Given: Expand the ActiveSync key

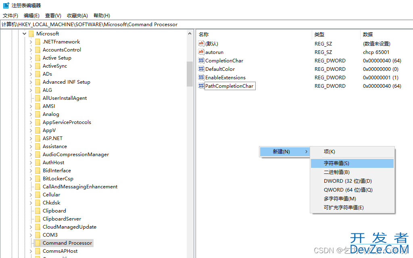Looking at the screenshot, I should click(31, 66).
